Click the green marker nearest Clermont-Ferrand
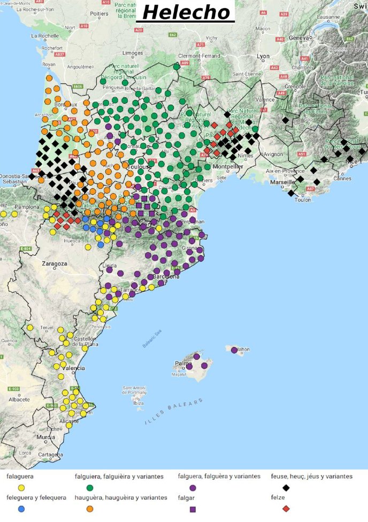This screenshot has height=522, width=368. (x=177, y=66)
